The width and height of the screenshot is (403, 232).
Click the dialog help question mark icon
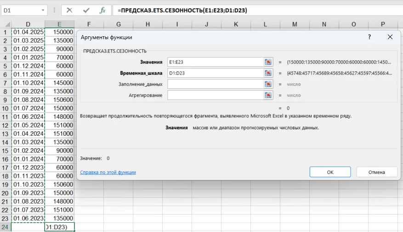(369, 37)
